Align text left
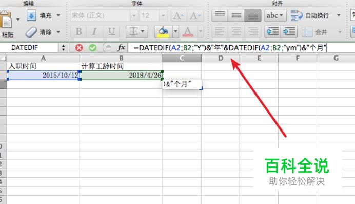Viewport: 355px width, 204px height. tap(220, 31)
